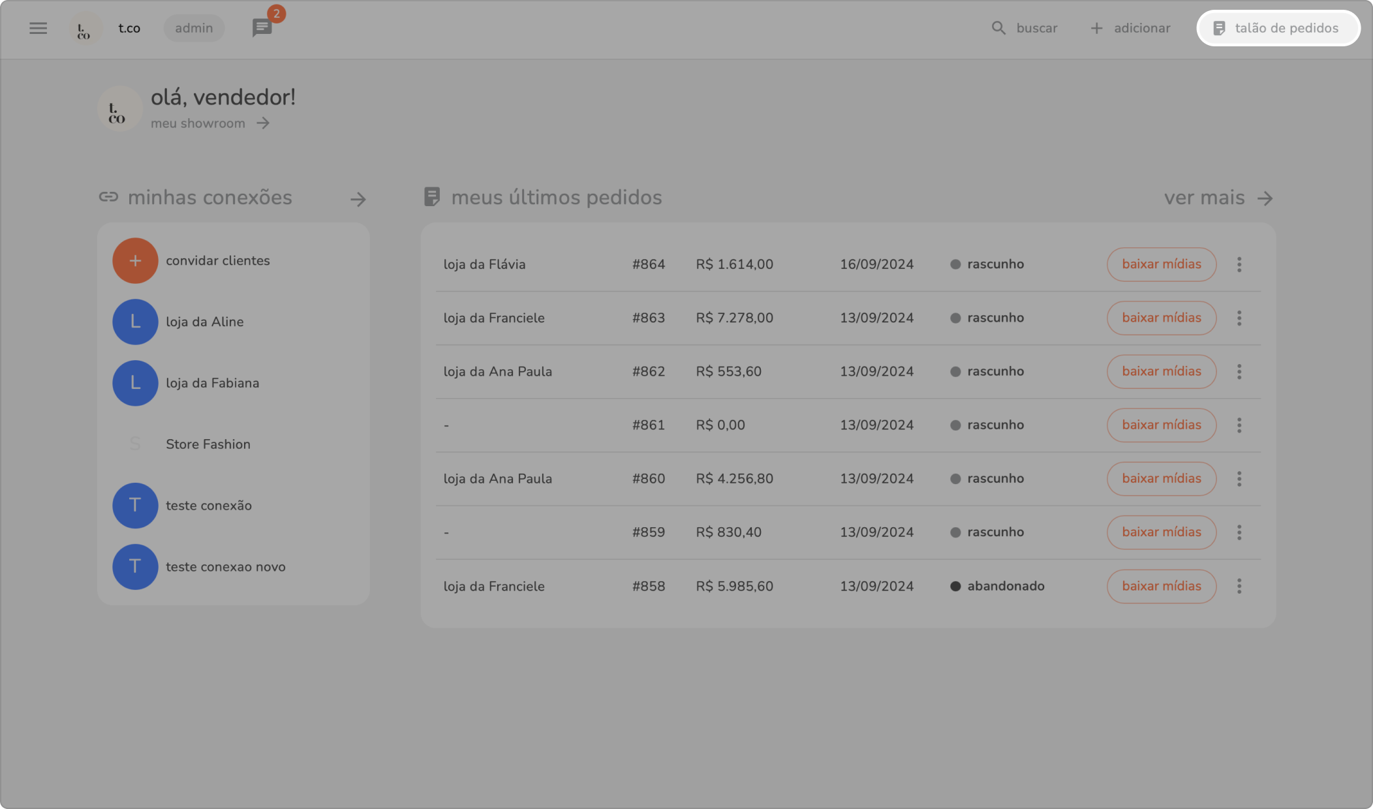Open ver mais orders link
The width and height of the screenshot is (1373, 809).
coord(1218,198)
